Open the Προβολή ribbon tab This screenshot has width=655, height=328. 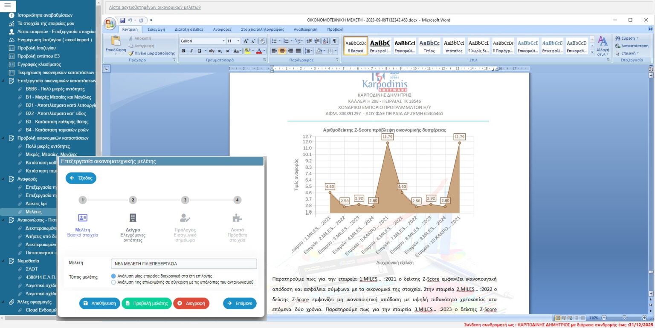[335, 29]
